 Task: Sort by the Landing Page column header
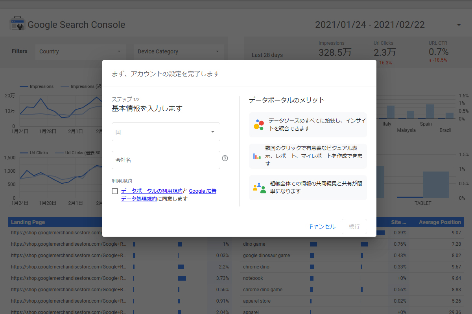pos(28,222)
